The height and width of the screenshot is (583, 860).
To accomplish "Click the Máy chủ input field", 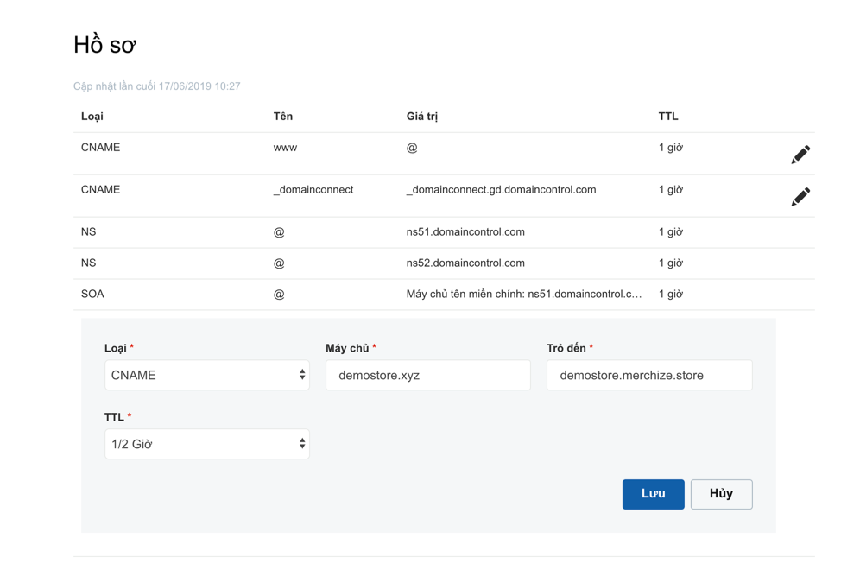I will tap(427, 375).
